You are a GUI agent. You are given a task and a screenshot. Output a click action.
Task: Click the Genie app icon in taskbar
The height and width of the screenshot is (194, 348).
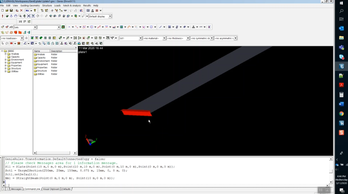tap(341, 66)
